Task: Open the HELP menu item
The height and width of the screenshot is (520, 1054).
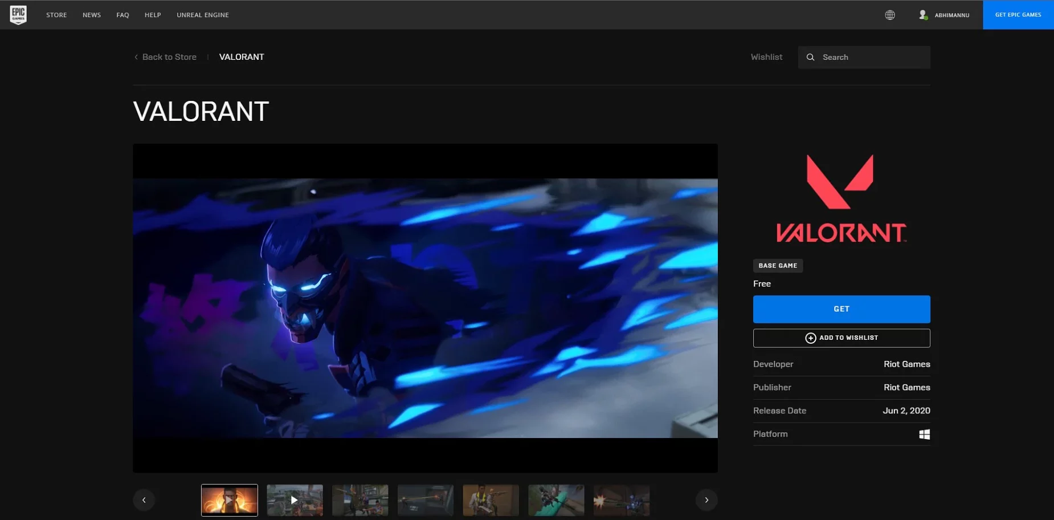Action: (153, 15)
